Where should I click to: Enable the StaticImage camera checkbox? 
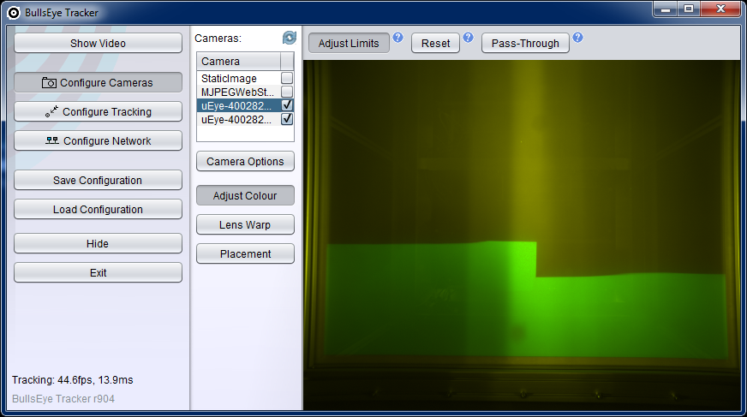pyautogui.click(x=287, y=78)
